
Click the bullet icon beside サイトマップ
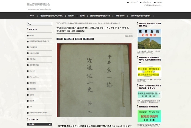click(x=128, y=3)
